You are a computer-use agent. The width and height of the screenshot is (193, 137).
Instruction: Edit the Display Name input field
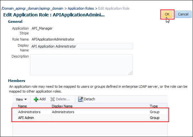pyautogui.click(x=82, y=46)
